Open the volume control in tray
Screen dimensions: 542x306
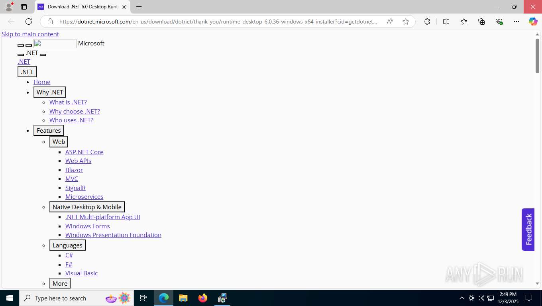pos(481,298)
